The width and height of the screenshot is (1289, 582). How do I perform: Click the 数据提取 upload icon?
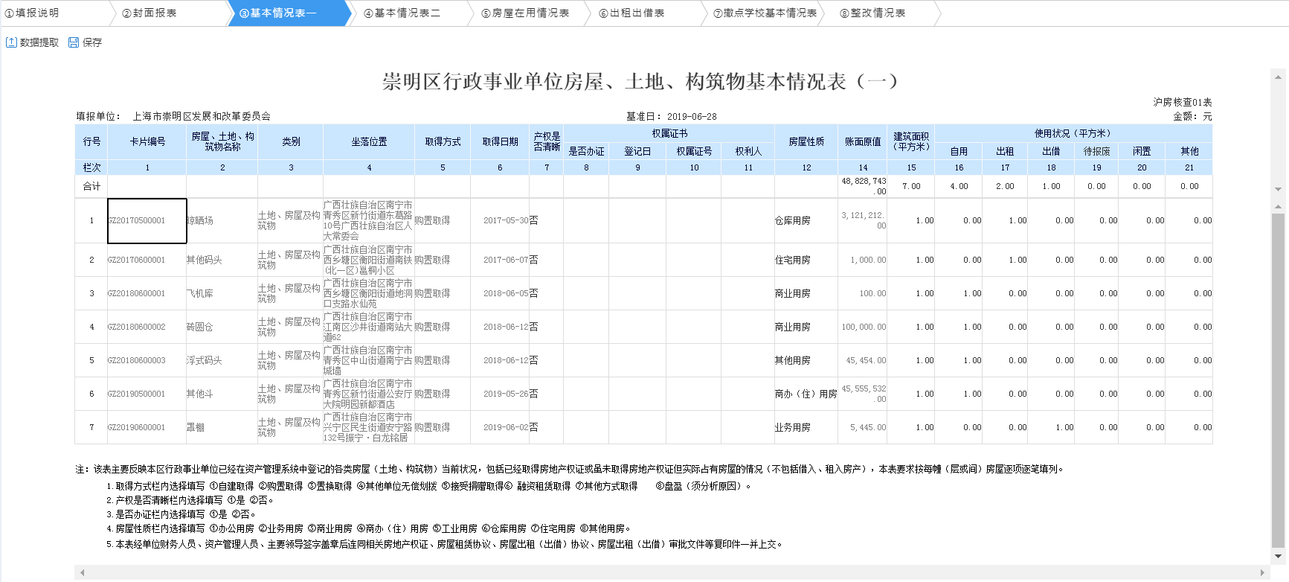tap(11, 42)
